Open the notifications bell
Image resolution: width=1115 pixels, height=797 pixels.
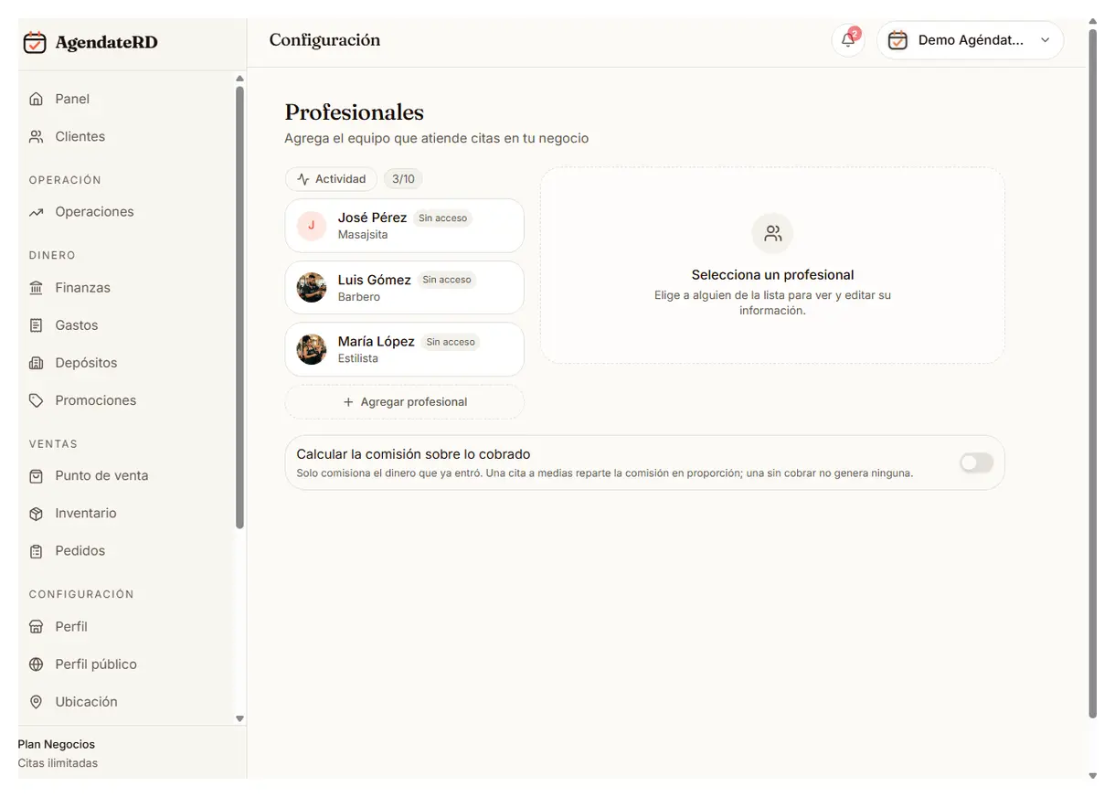848,40
